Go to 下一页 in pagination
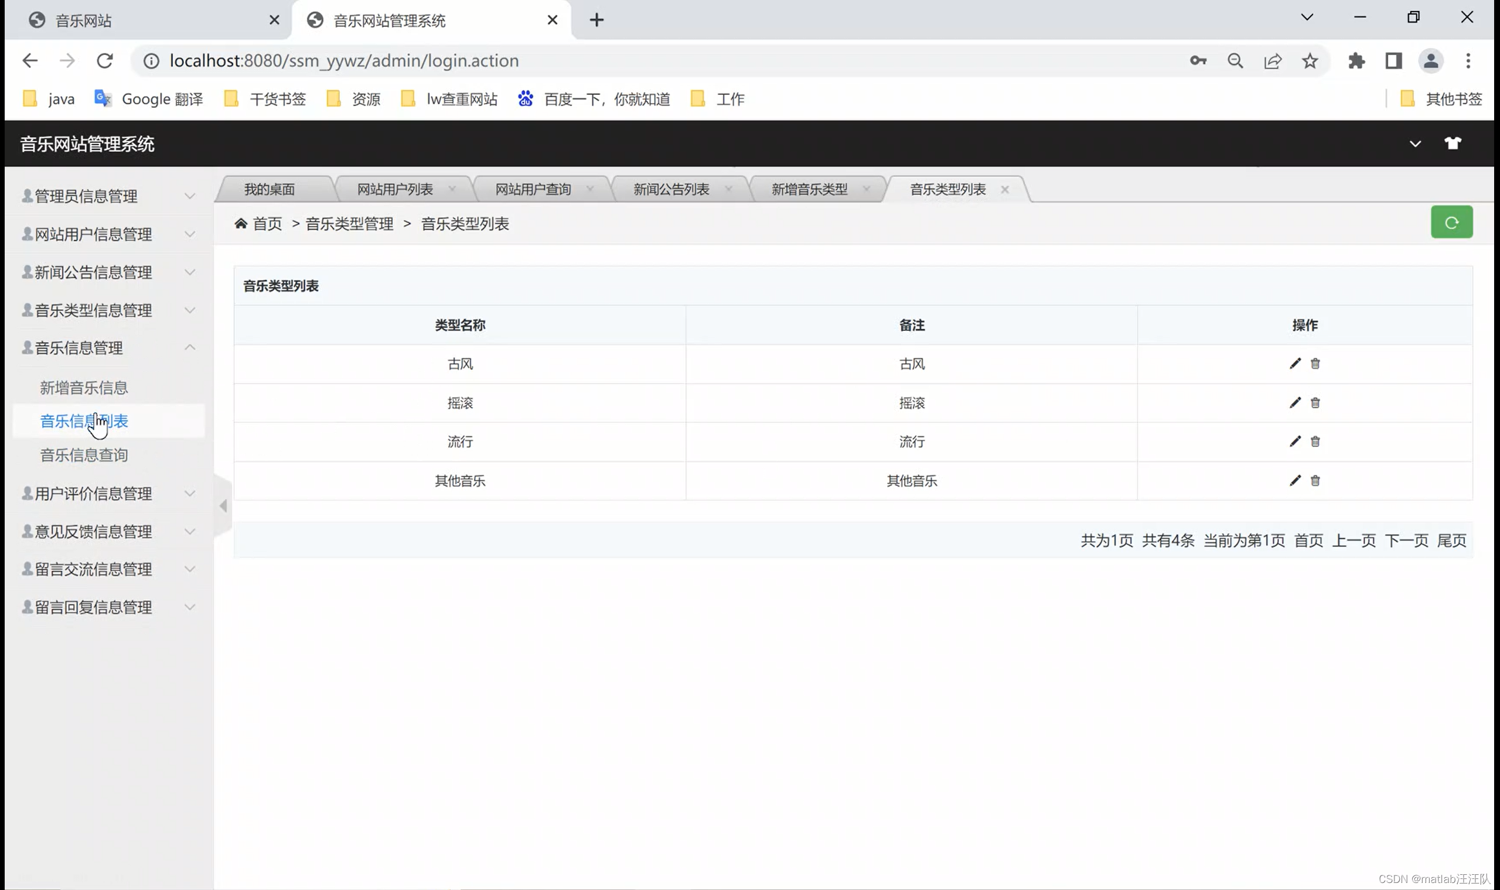 pos(1406,540)
